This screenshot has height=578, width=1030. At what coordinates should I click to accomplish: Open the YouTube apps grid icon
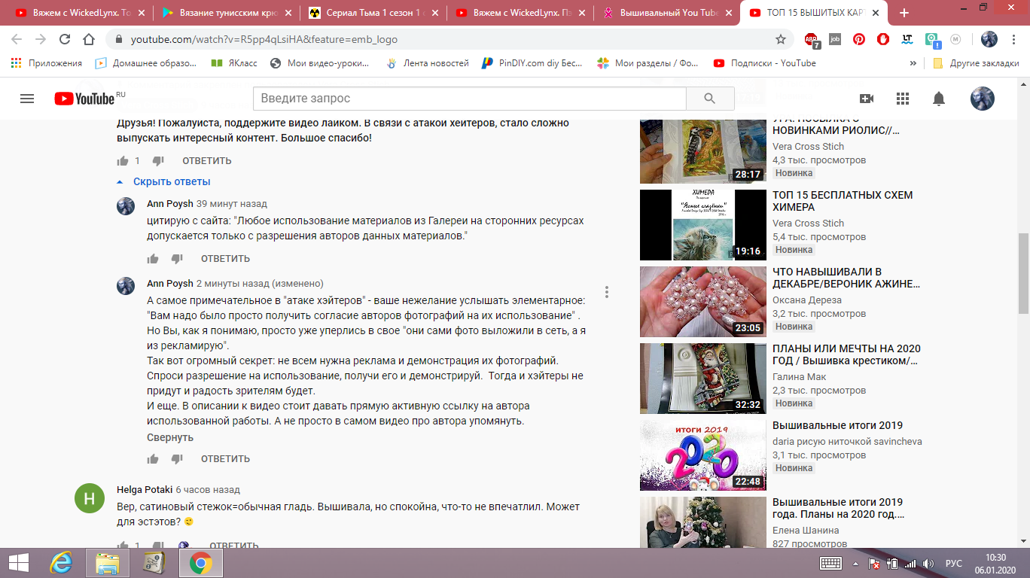[x=903, y=99]
